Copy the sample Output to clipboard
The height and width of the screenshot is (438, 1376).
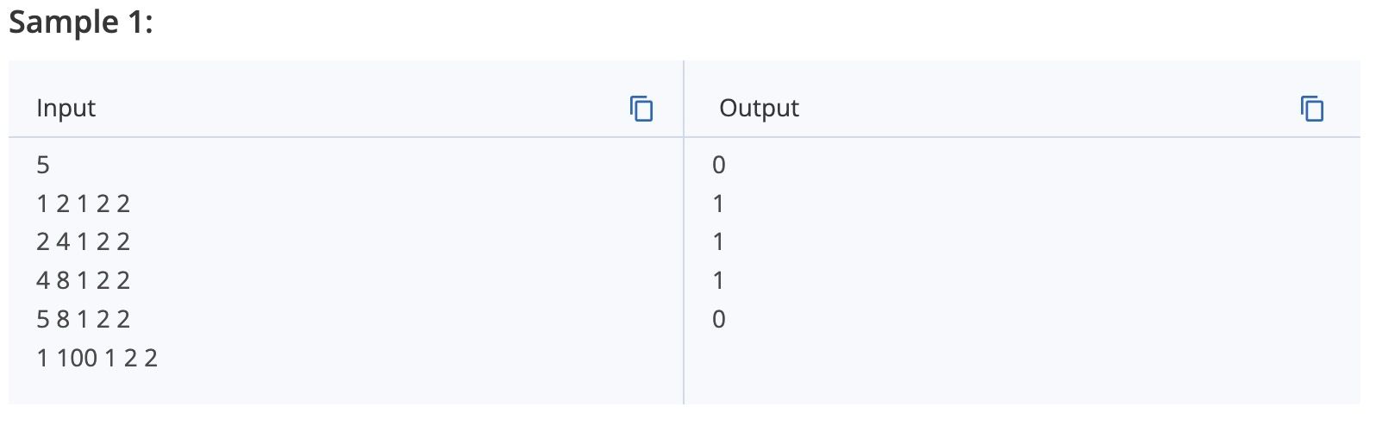point(1312,109)
